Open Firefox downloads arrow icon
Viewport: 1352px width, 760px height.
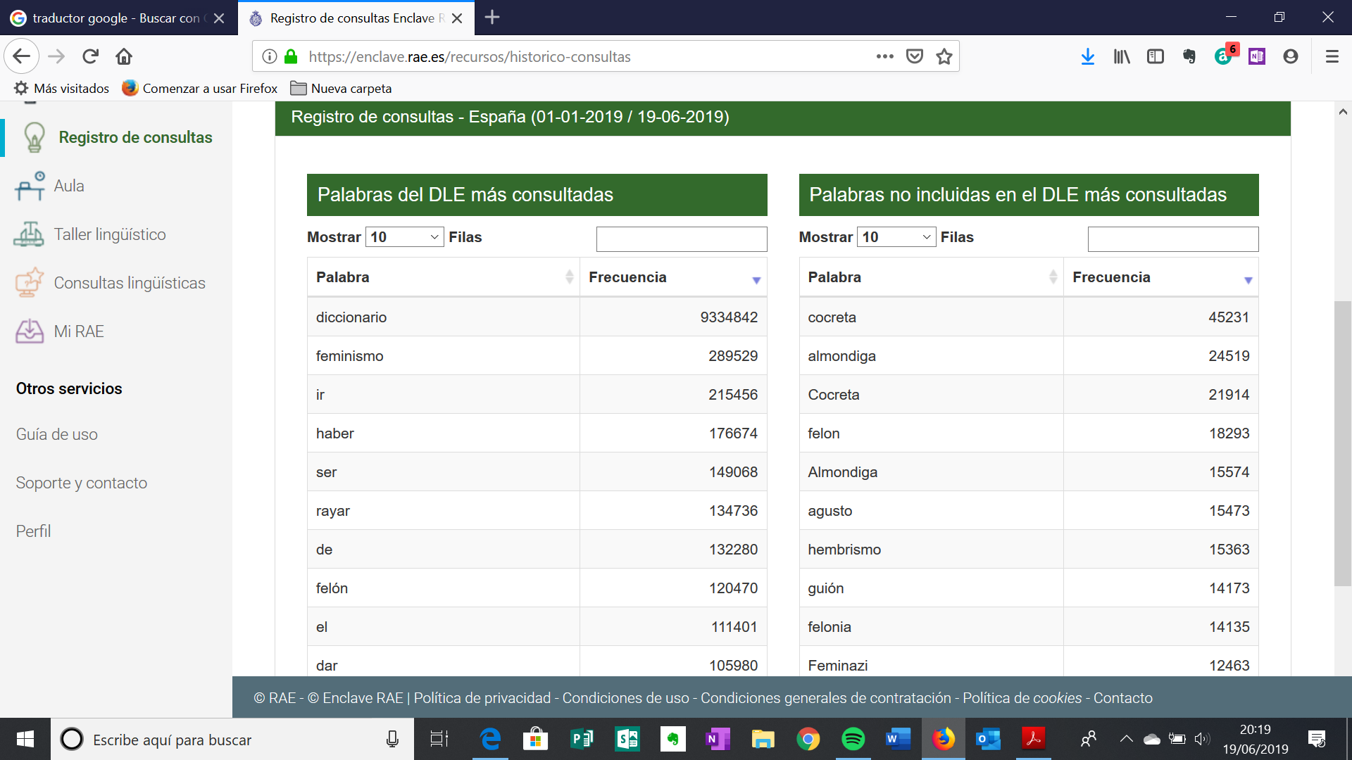click(1087, 56)
